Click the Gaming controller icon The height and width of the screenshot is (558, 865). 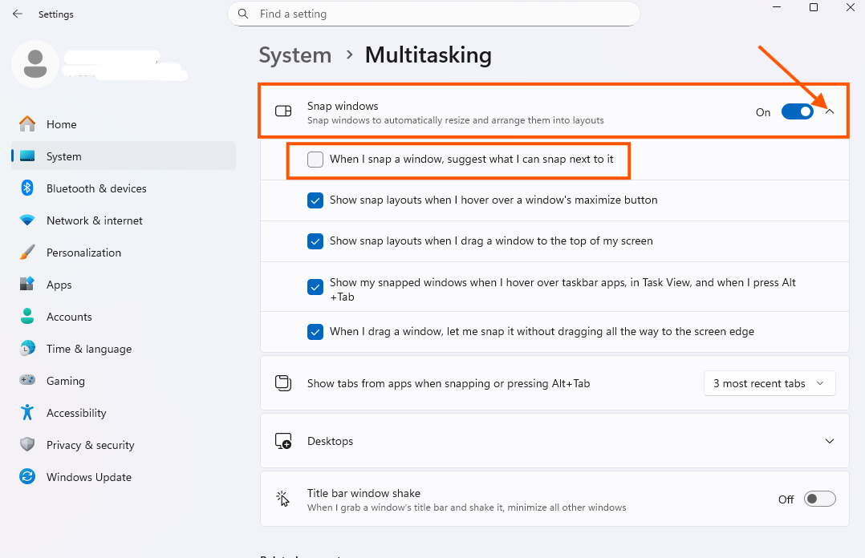point(27,381)
